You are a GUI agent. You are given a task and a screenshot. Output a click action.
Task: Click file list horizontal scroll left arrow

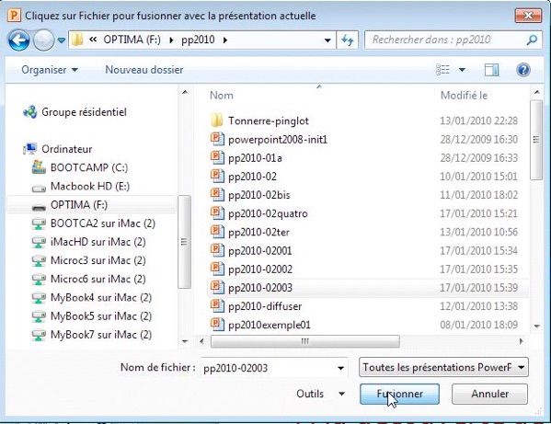click(x=201, y=341)
